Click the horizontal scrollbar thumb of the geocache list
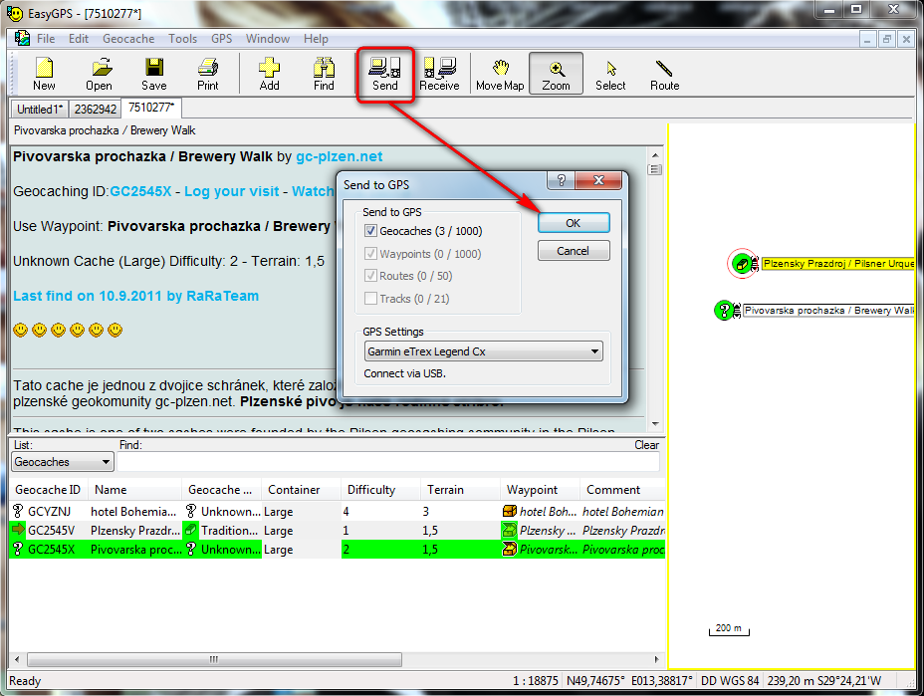This screenshot has height=696, width=924. [214, 659]
